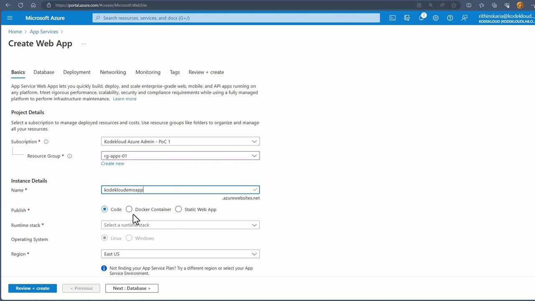Open the browser Favorites list icon
The height and width of the screenshot is (301, 535).
click(481, 5)
